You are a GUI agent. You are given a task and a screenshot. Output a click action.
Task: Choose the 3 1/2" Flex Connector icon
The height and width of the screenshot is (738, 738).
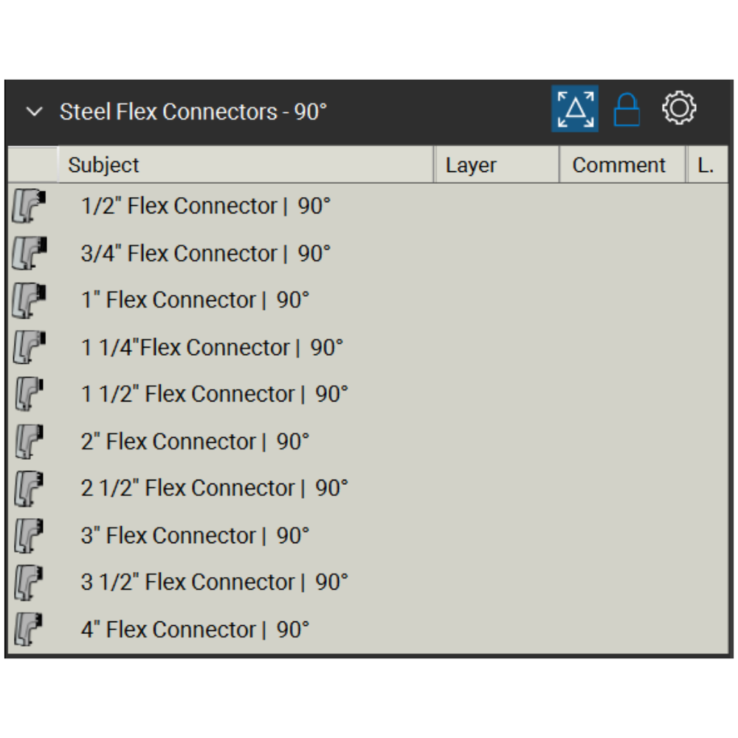[29, 582]
